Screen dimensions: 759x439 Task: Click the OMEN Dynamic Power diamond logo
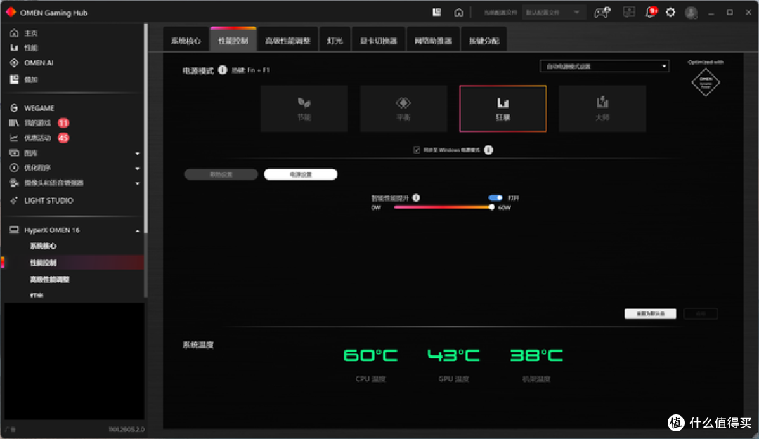(x=706, y=82)
